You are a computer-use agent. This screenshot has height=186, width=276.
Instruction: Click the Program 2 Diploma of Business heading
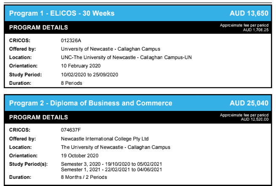coord(90,103)
